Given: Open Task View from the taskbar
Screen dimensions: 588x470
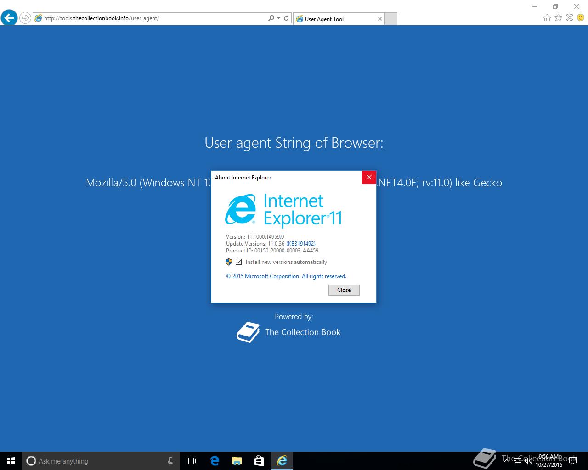Looking at the screenshot, I should 191,461.
